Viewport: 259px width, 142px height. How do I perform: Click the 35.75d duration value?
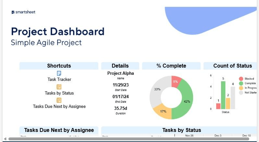[121, 109]
